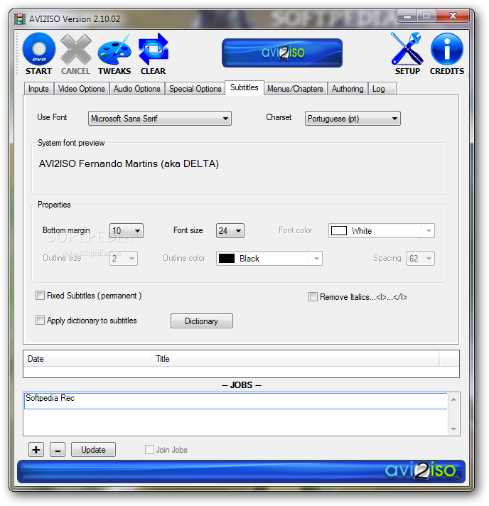Viewport: 489px width, 506px height.
Task: Toggle Remove Italics checkbox
Action: (313, 296)
